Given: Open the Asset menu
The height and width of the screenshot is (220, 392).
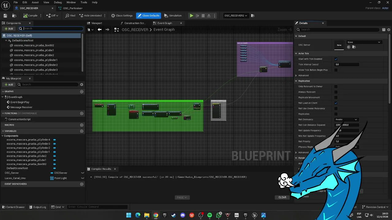Looking at the screenshot, I should pyautogui.click(x=35, y=2).
